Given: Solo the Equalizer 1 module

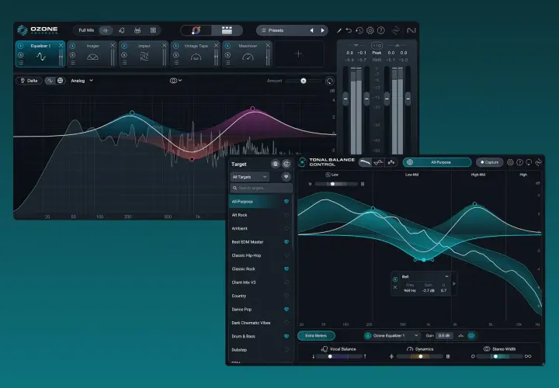Looking at the screenshot, I should tap(21, 55).
